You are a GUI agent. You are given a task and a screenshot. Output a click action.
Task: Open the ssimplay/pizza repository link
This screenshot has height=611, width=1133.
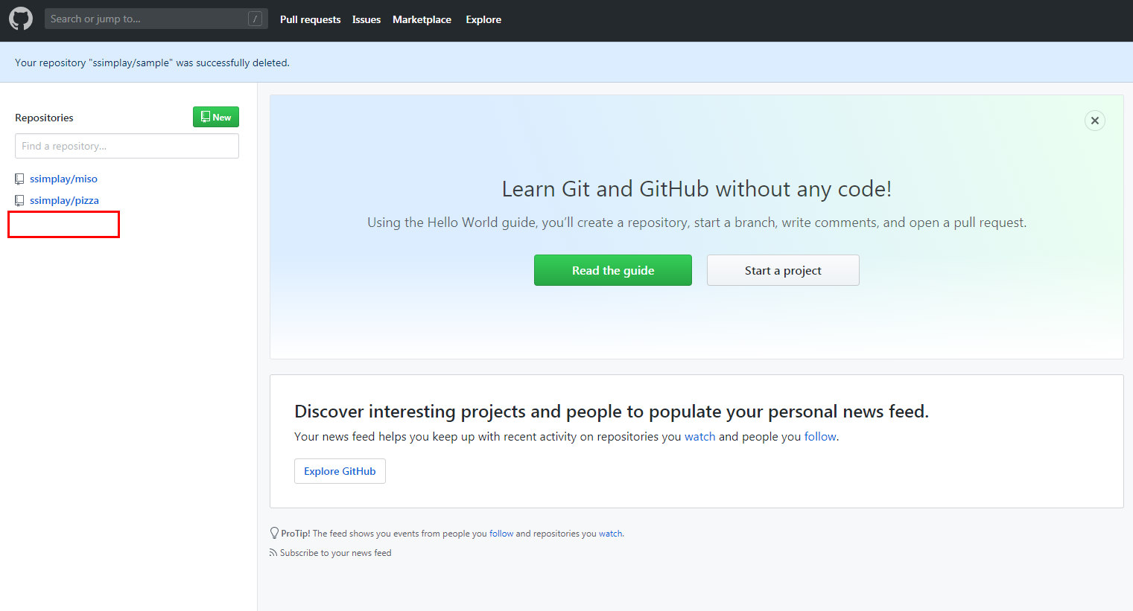point(64,200)
